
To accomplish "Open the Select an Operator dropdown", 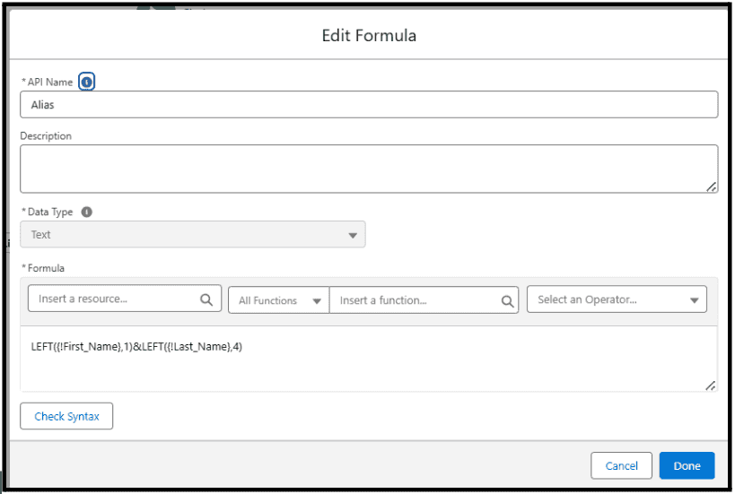I will (617, 299).
